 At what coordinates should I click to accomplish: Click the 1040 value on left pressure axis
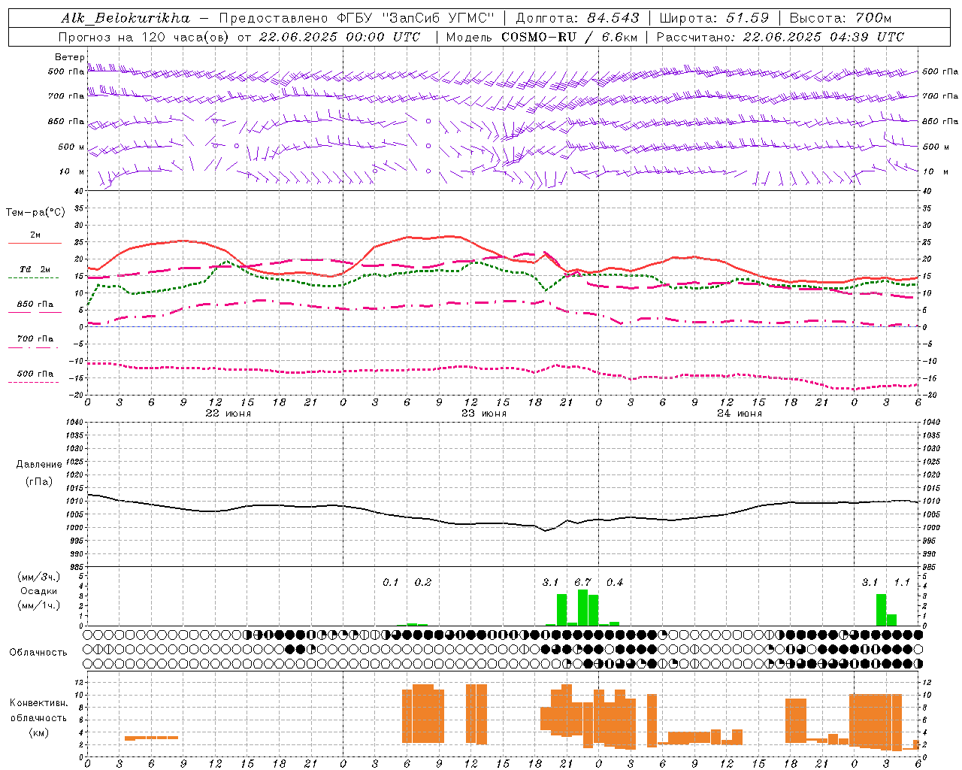(x=74, y=422)
